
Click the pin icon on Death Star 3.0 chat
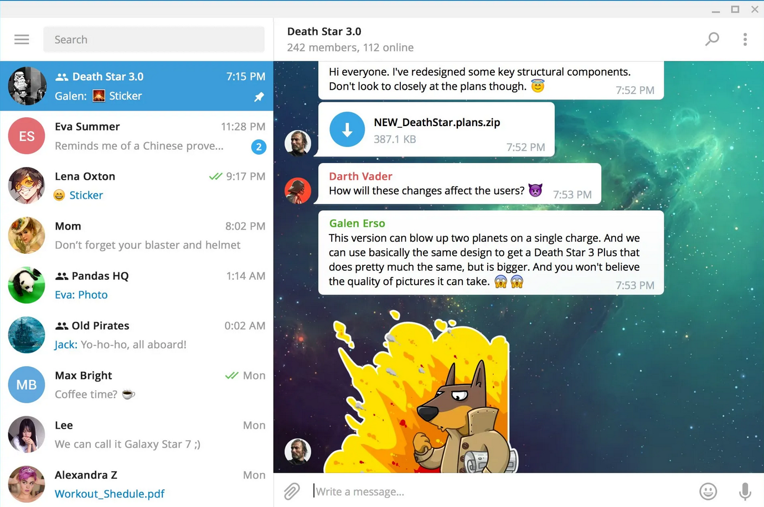point(259,96)
